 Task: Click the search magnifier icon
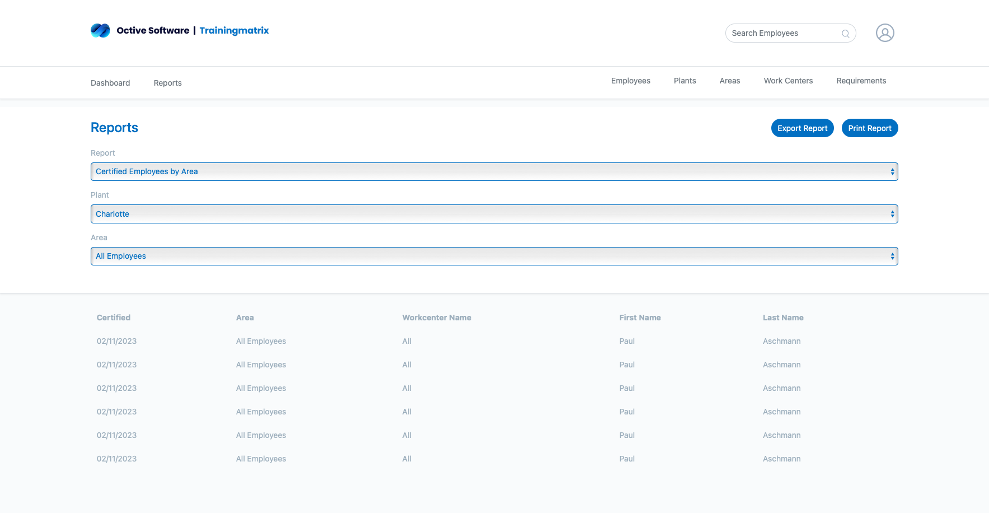tap(845, 34)
